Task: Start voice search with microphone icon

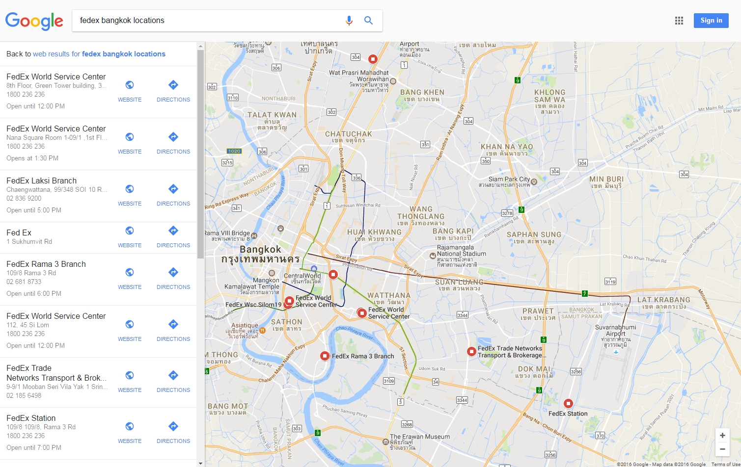Action: 349,21
